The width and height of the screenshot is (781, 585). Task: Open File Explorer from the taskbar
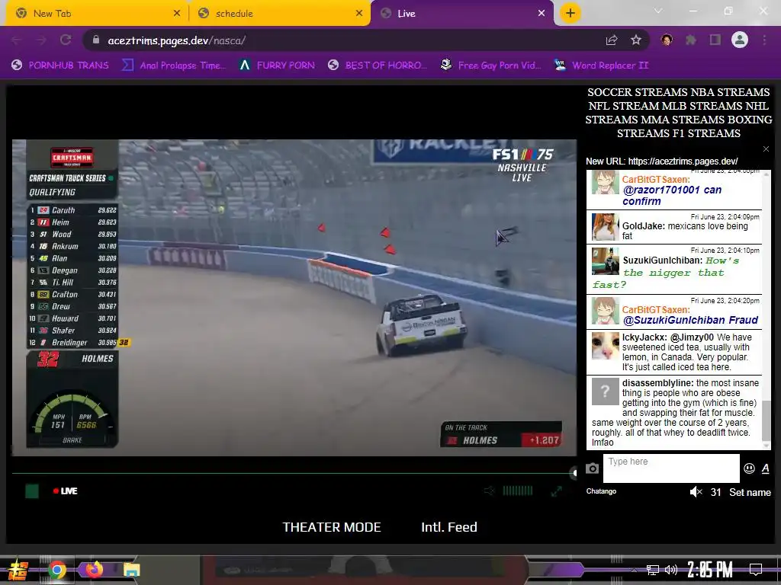pos(131,570)
